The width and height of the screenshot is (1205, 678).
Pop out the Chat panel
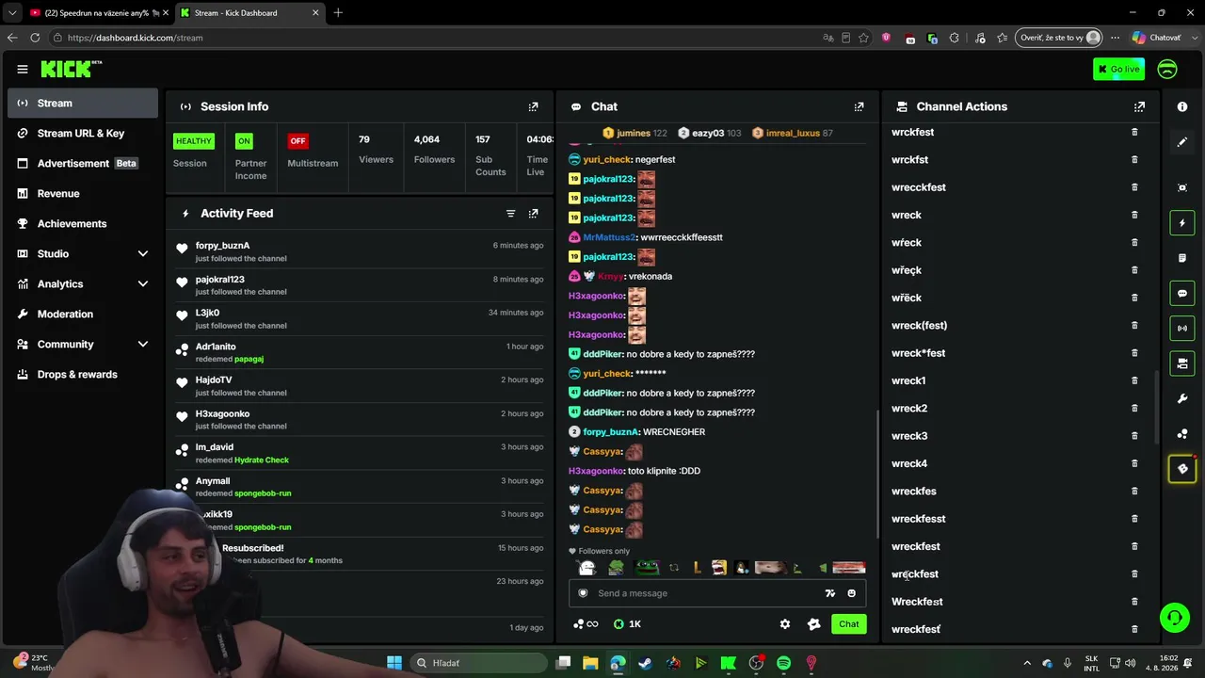click(859, 107)
